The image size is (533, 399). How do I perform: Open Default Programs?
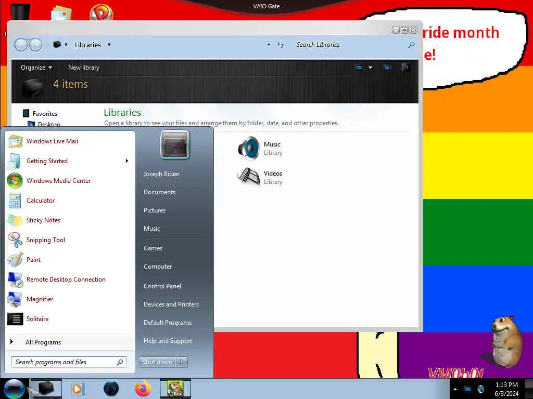[x=167, y=323]
